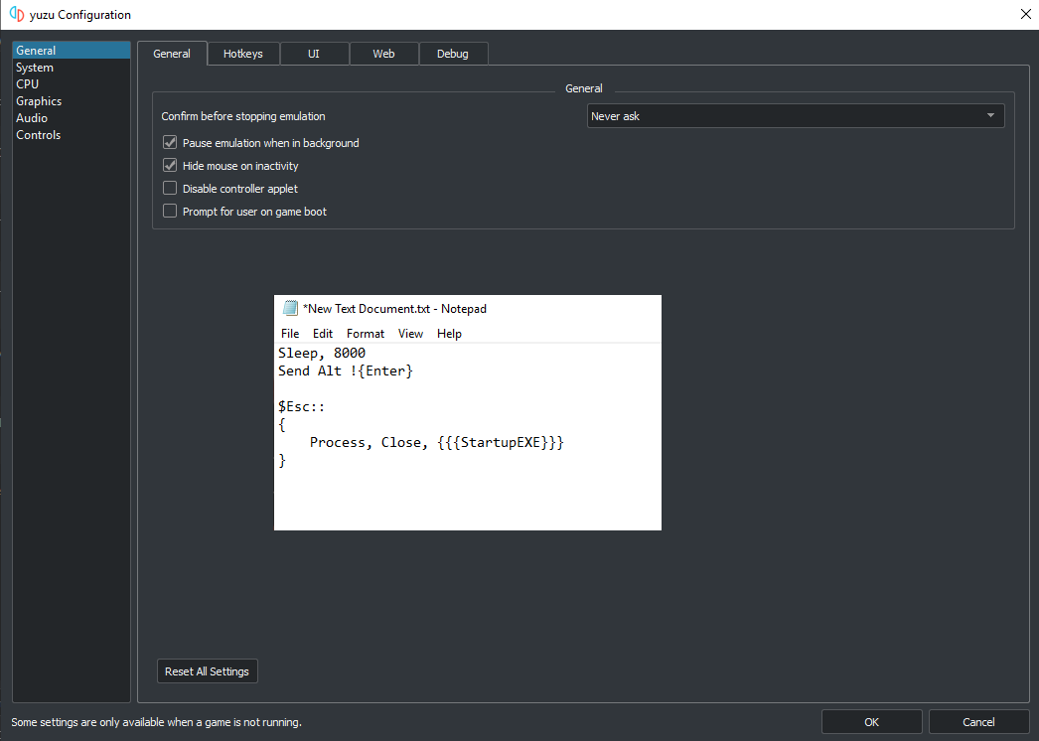
Task: Close the yuzu Configuration window
Action: pyautogui.click(x=1025, y=14)
